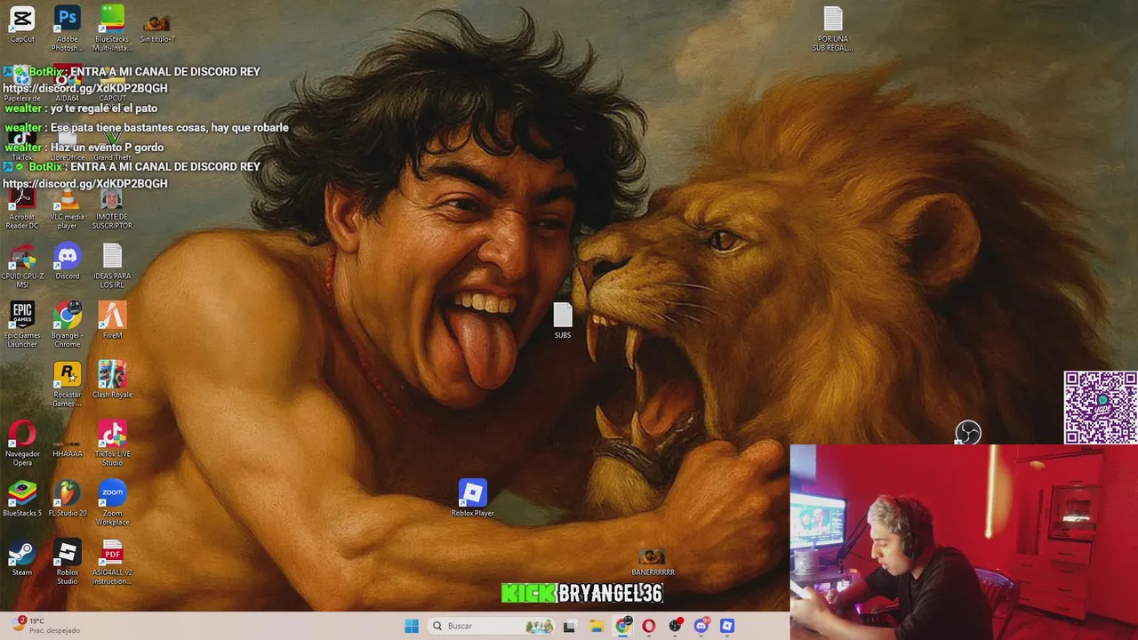Select the HHAAAA desktop file
Screen dimensions: 1138x640
(67, 447)
